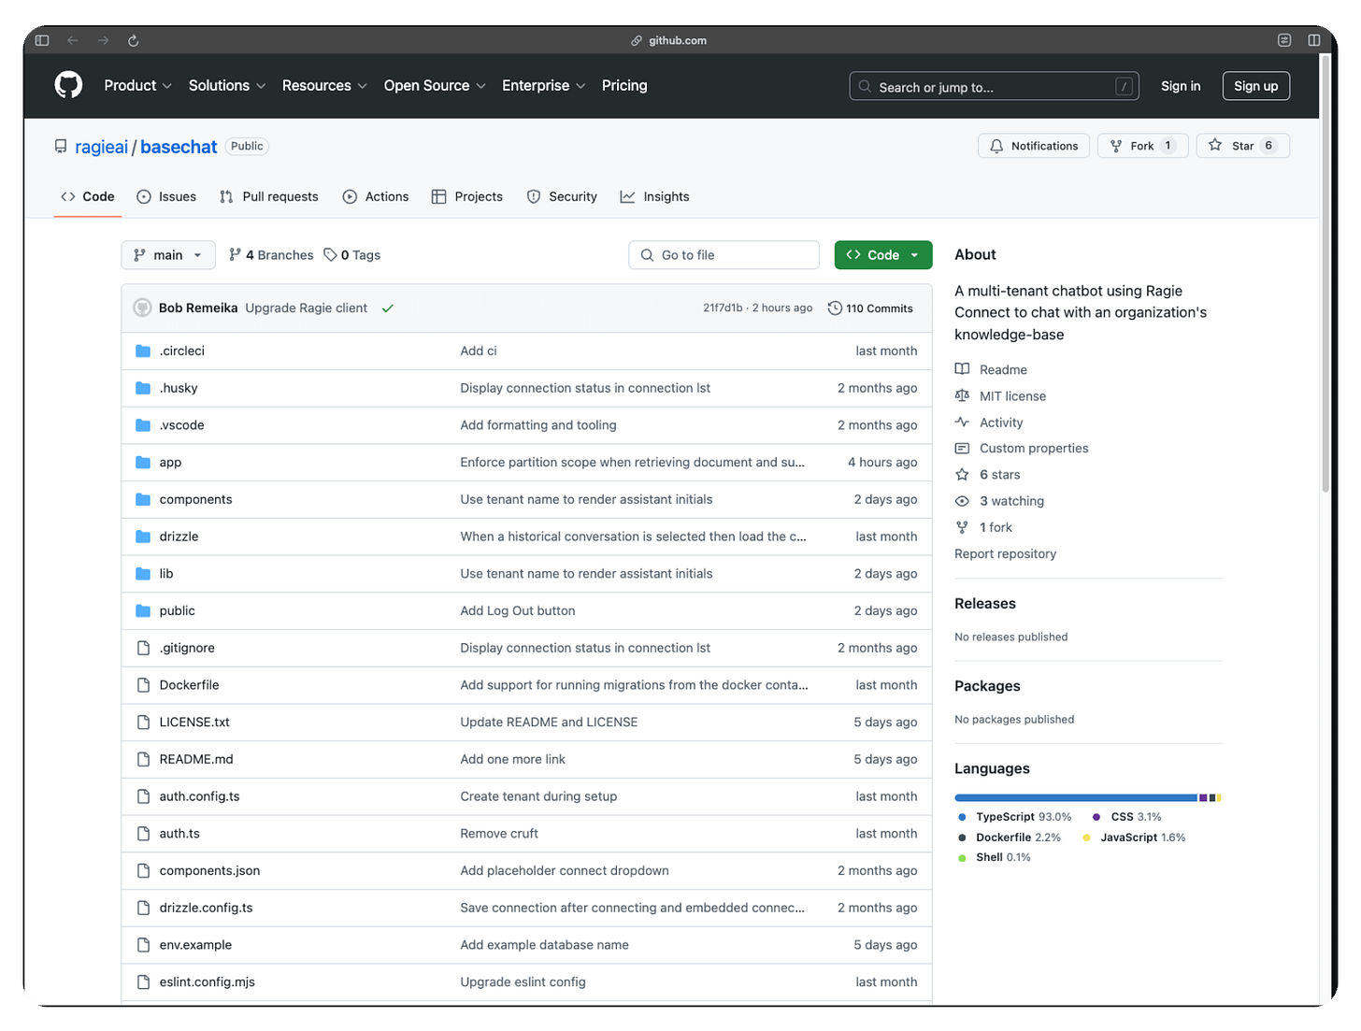Open the Pull requests tab
This screenshot has width=1361, height=1031.
pyautogui.click(x=269, y=196)
